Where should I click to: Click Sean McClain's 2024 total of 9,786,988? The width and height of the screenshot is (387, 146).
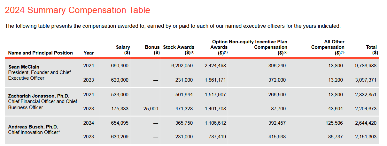point(366,66)
